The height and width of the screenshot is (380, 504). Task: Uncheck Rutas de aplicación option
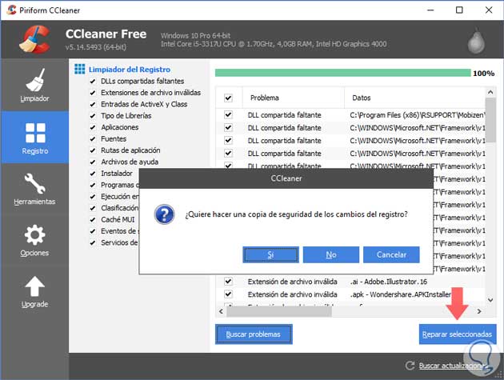point(93,150)
